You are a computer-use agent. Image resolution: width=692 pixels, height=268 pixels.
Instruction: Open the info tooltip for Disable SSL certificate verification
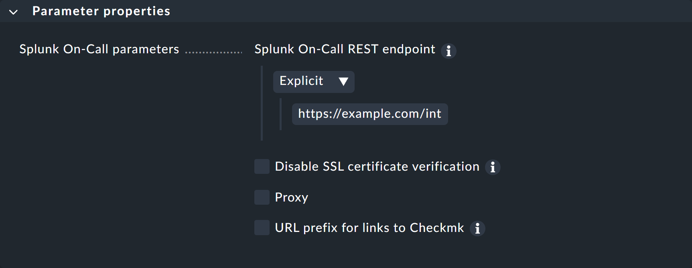[x=493, y=167]
